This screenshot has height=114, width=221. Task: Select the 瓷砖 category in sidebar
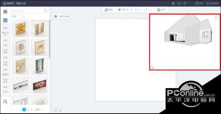tap(5, 45)
